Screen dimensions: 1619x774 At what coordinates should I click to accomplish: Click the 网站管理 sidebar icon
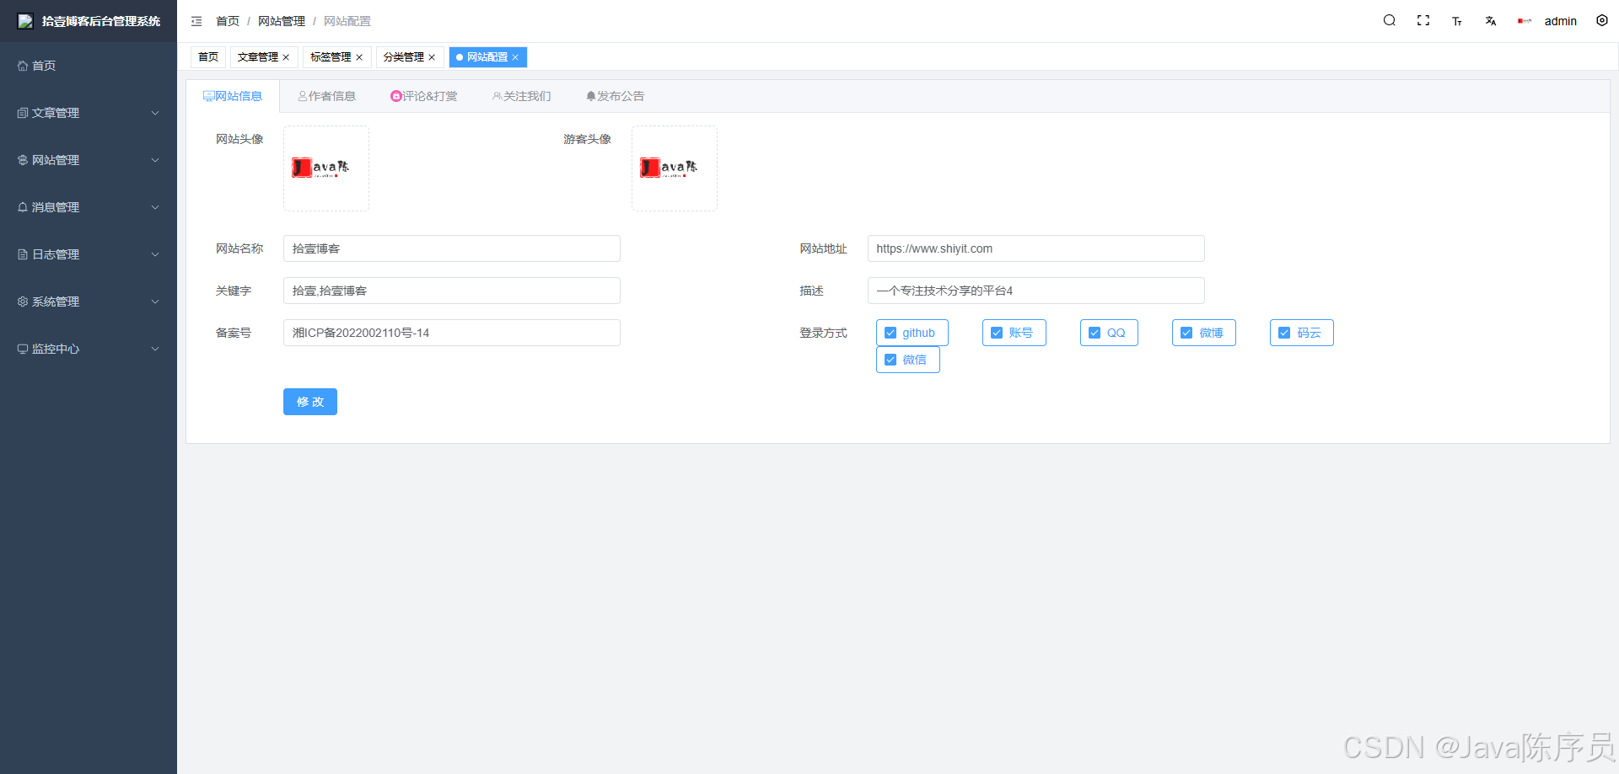click(23, 160)
